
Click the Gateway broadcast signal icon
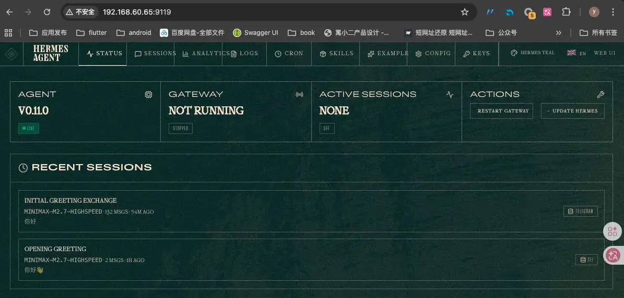click(299, 94)
